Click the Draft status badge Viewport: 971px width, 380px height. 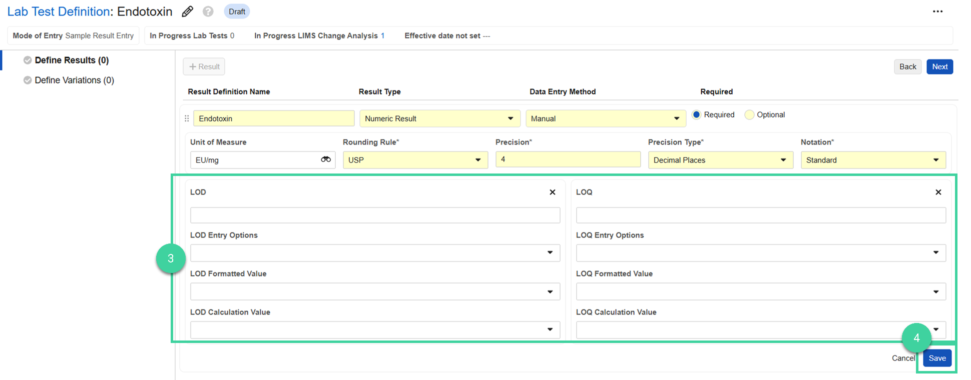[x=237, y=11]
